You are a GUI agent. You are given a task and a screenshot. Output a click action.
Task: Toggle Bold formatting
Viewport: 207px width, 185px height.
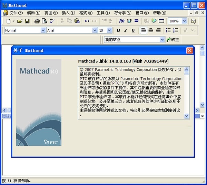pos(118,30)
